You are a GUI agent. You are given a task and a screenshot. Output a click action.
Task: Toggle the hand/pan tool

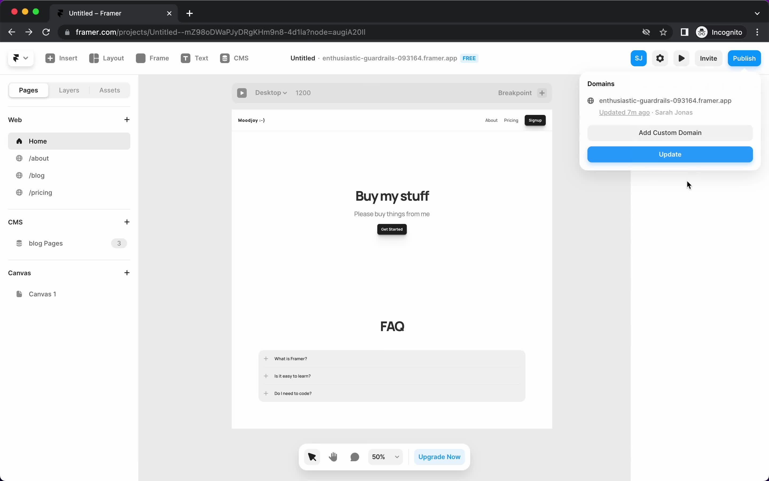tap(333, 457)
